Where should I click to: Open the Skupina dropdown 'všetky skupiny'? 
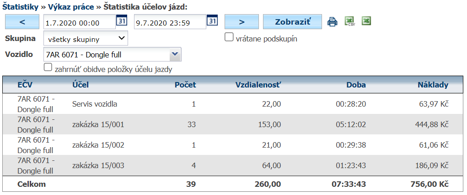tap(86, 39)
